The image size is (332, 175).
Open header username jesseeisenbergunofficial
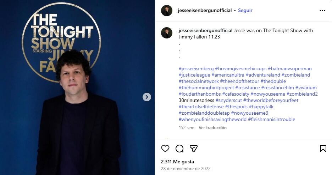(205, 10)
